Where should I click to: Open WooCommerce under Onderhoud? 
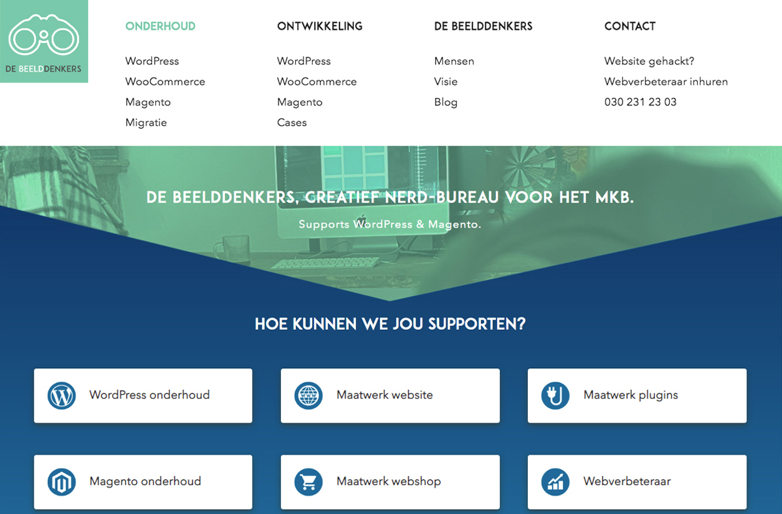[165, 82]
